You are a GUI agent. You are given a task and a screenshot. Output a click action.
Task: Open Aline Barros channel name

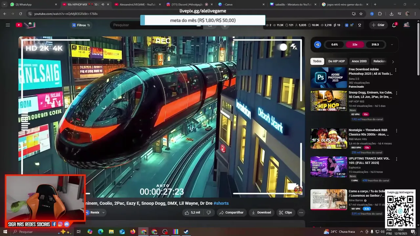(x=356, y=200)
